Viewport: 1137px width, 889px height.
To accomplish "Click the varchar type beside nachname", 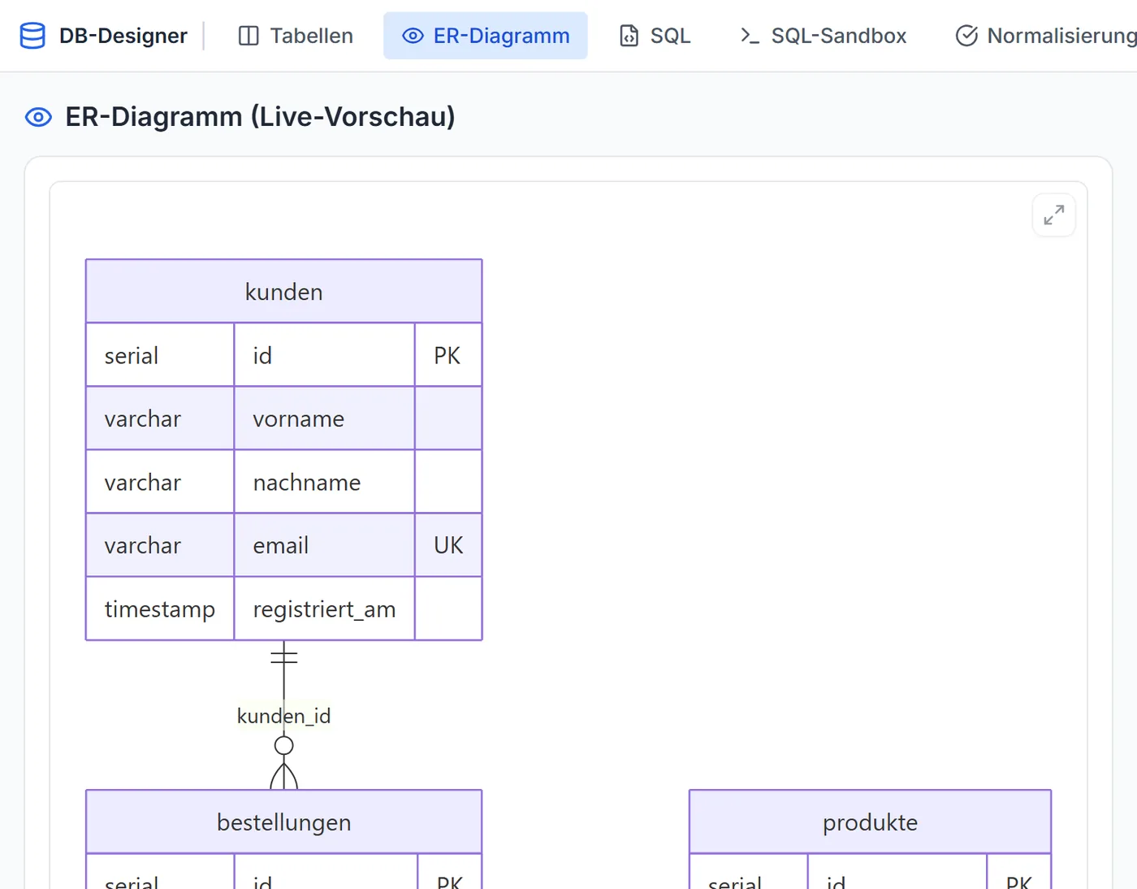I will pyautogui.click(x=160, y=482).
